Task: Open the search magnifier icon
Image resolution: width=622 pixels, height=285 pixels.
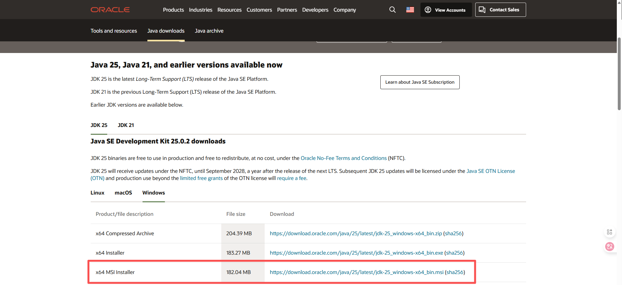Action: click(392, 10)
